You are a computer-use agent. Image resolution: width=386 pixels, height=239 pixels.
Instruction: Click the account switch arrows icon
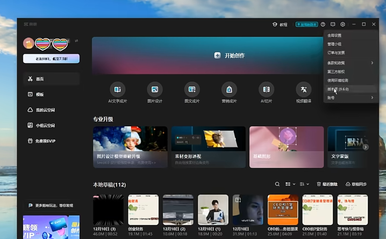click(77, 41)
